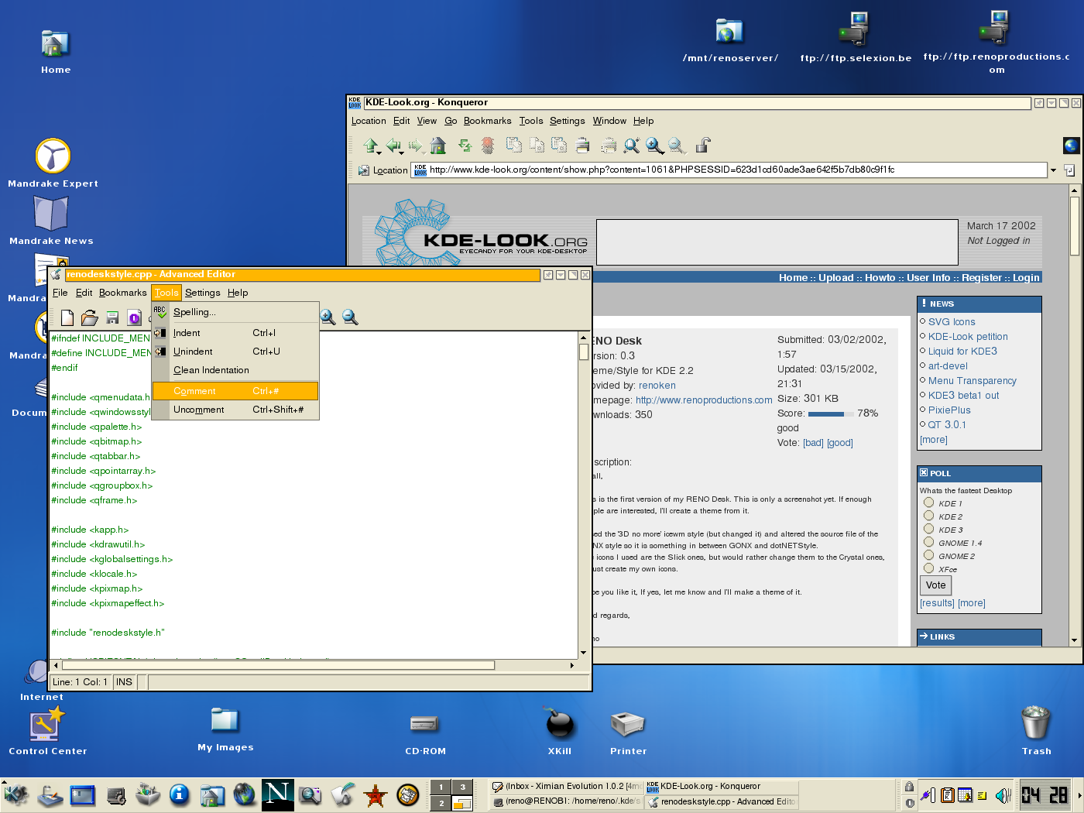
Task: Select GNOME 2 poll option
Action: [928, 555]
